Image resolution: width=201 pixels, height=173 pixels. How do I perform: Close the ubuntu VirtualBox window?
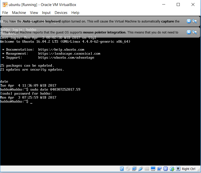click(x=193, y=4)
